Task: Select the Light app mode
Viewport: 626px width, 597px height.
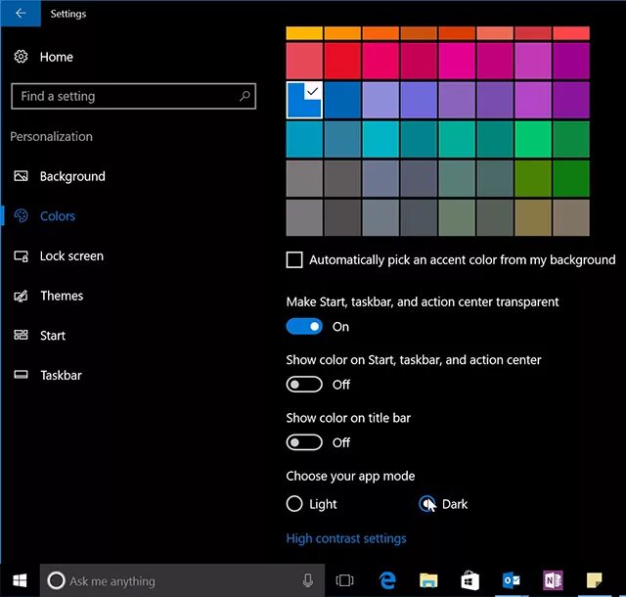Action: tap(294, 504)
